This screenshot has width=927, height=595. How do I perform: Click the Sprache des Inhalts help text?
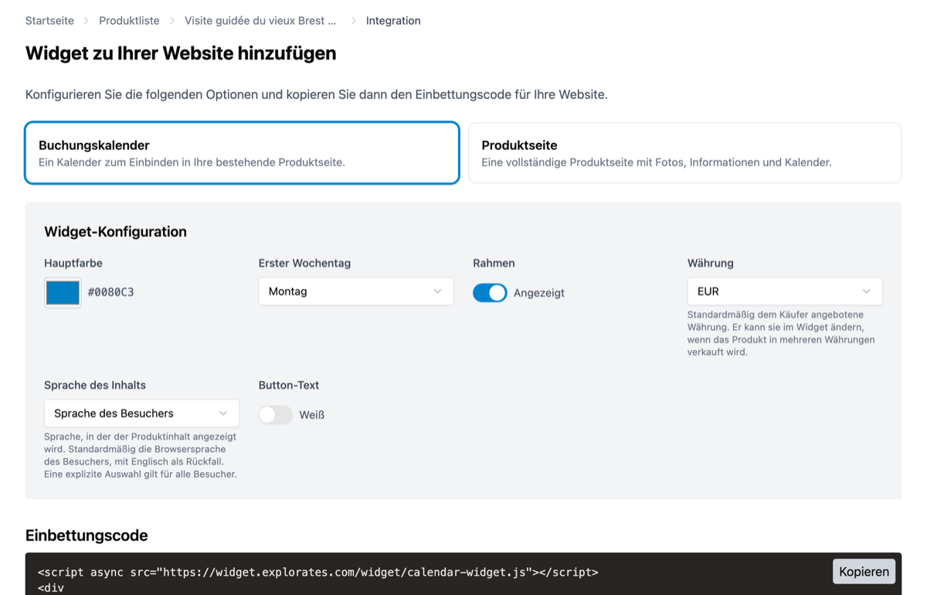(x=141, y=455)
